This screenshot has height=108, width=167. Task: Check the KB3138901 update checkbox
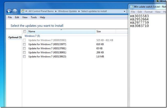24,52
